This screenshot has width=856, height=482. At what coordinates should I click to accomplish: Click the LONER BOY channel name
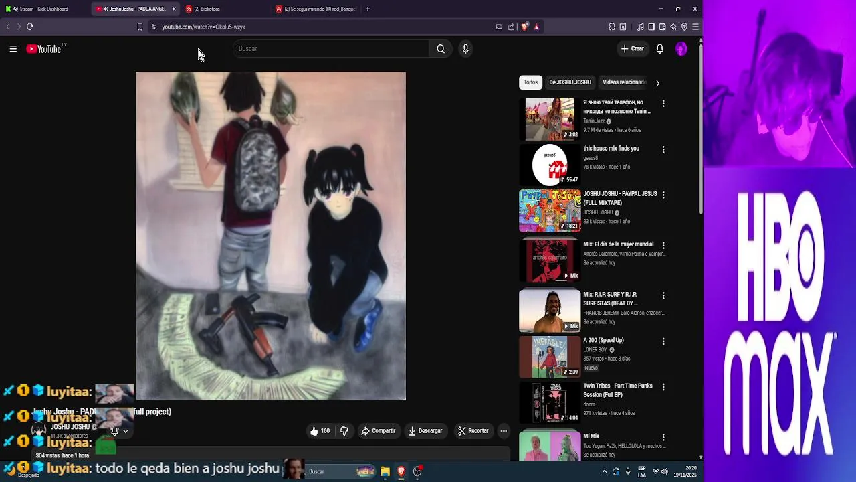point(595,349)
